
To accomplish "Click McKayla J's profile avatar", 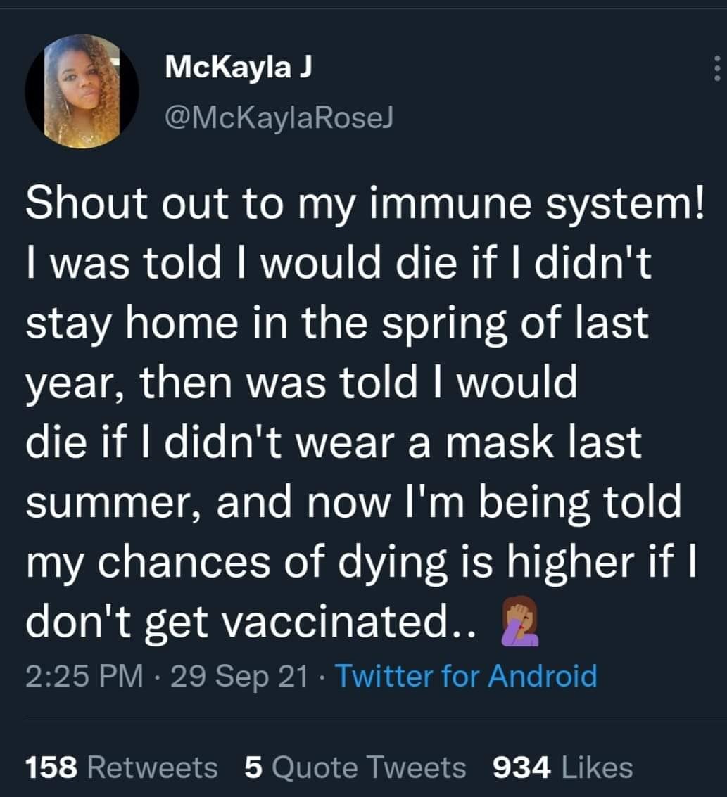I will pos(82,91).
